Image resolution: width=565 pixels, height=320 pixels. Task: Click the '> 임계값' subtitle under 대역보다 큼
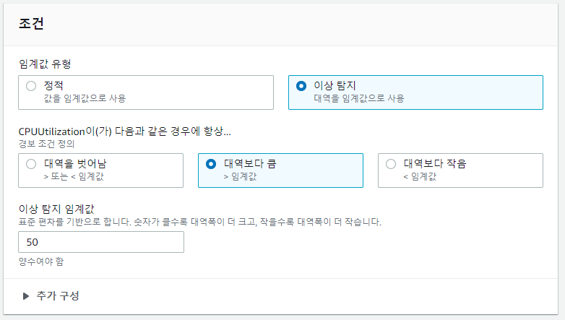(240, 176)
